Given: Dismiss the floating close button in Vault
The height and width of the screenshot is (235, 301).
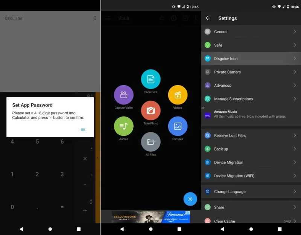Looking at the screenshot, I should click(190, 199).
